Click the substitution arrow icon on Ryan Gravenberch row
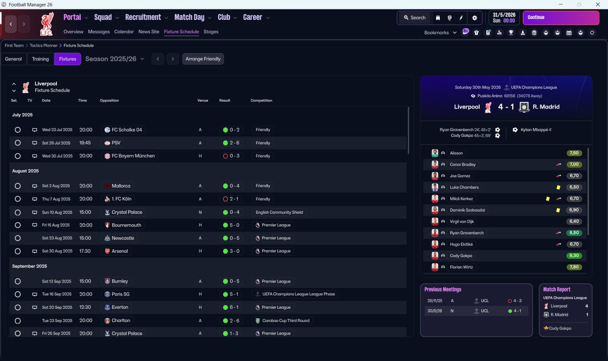This screenshot has width=608, height=361. (559, 233)
